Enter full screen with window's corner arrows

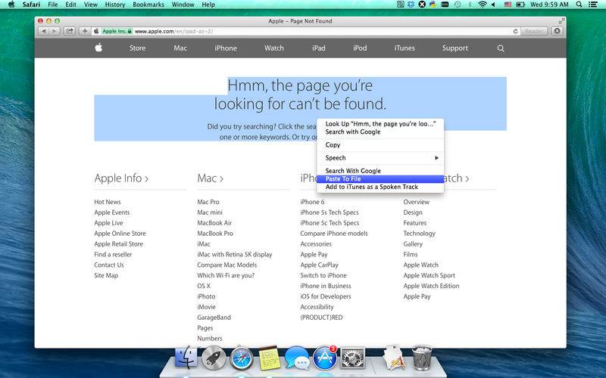tap(561, 21)
